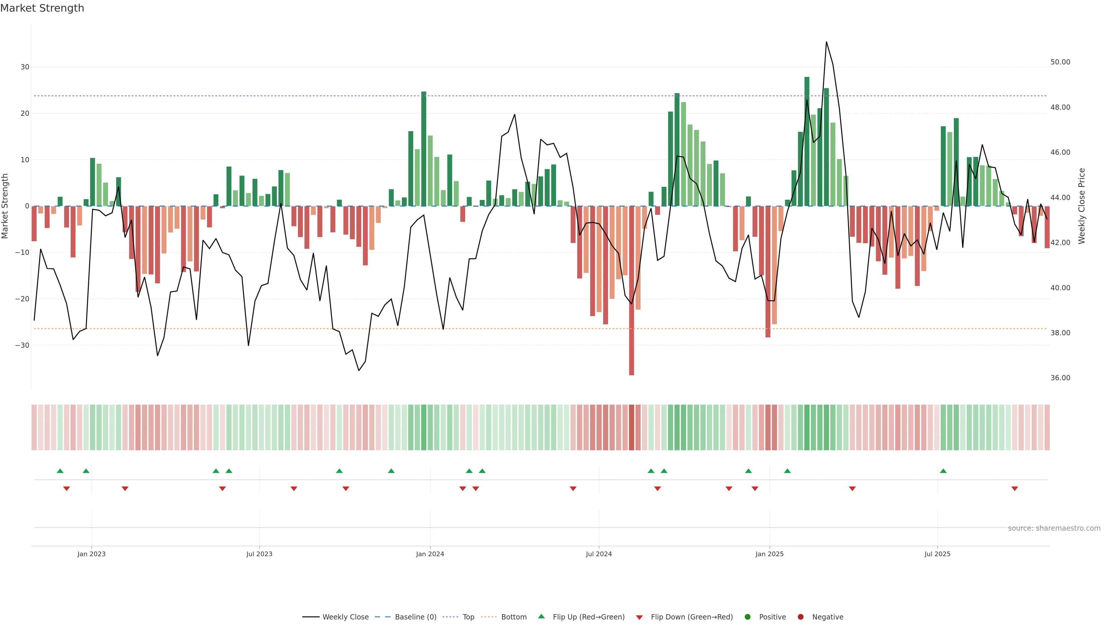Image resolution: width=1115 pixels, height=627 pixels.
Task: Toggle the Top dotted line legend entry
Action: 468,617
